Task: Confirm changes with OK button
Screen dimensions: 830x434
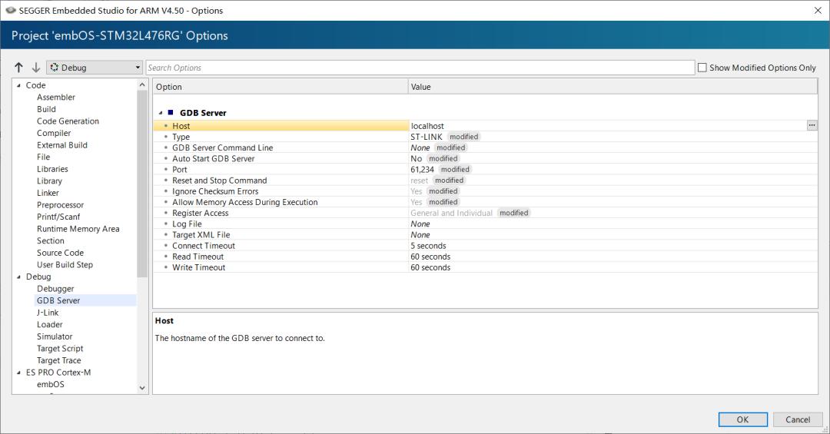Action: 742,419
